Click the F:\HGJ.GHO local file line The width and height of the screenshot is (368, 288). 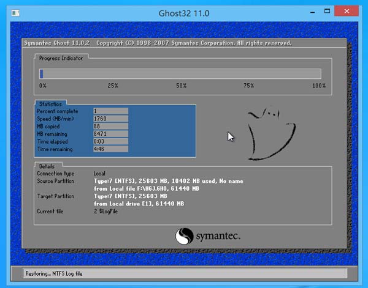147,188
